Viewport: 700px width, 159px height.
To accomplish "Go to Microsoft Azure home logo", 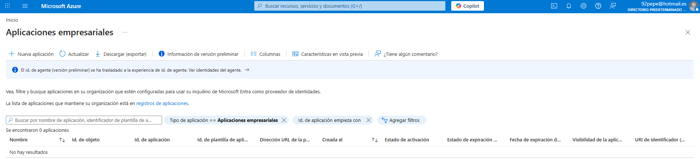I will [61, 6].
